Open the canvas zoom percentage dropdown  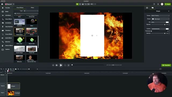(93, 4)
